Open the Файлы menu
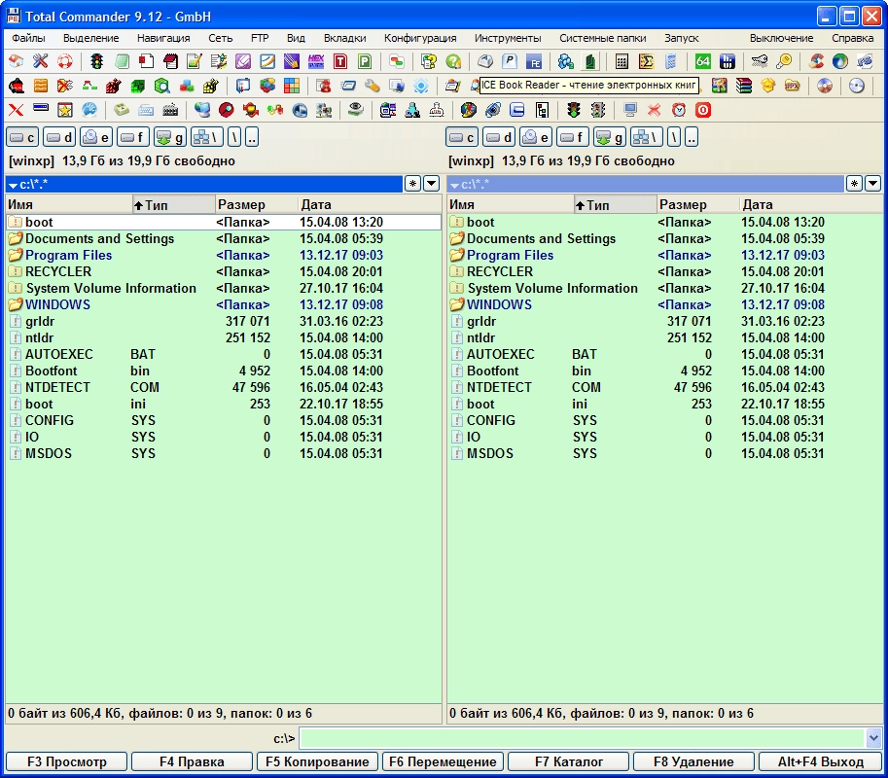The width and height of the screenshot is (888, 778). [x=28, y=38]
